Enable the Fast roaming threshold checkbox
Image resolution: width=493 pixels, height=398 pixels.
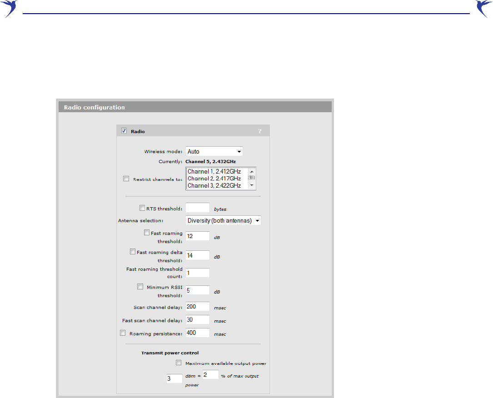click(x=147, y=232)
